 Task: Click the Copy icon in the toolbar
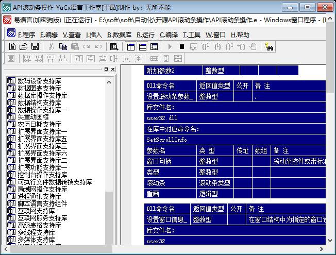pos(63,47)
